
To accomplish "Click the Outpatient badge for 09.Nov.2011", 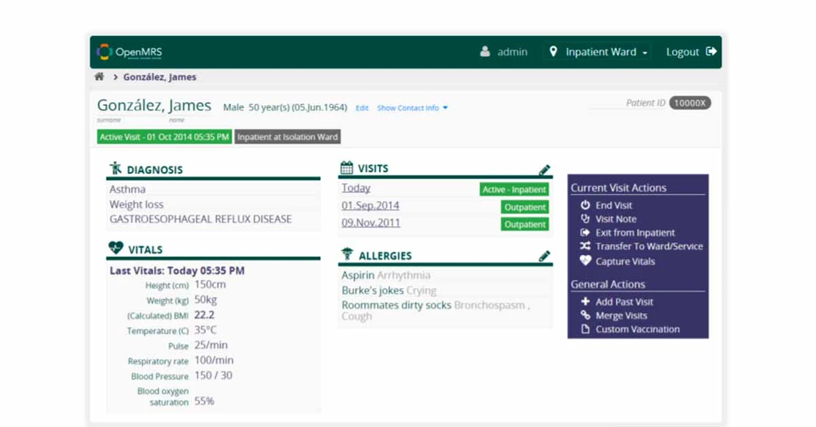I will [x=524, y=224].
